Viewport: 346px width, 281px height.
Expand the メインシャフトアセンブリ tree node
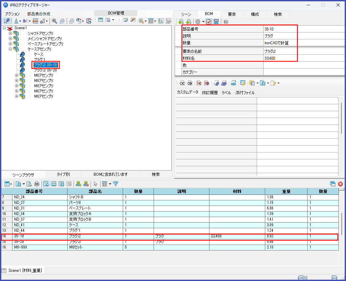click(11, 39)
